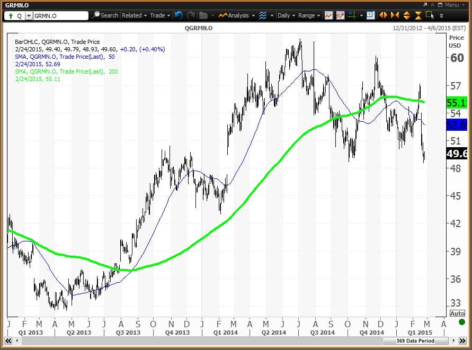Toggle the Auto scale button
This screenshot has width=472, height=350.
pyautogui.click(x=457, y=313)
